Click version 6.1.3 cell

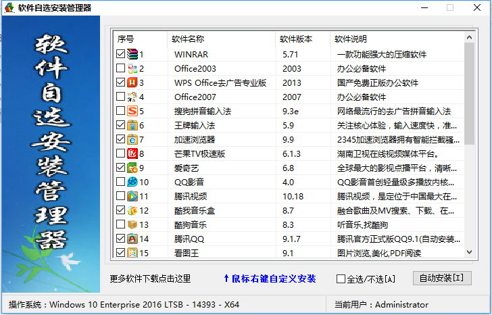291,153
